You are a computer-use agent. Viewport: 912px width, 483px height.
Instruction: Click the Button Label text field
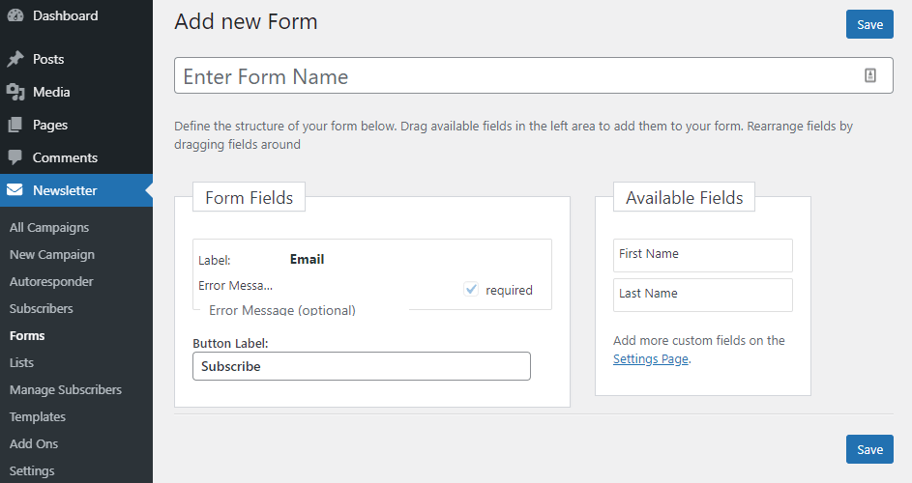pos(361,366)
